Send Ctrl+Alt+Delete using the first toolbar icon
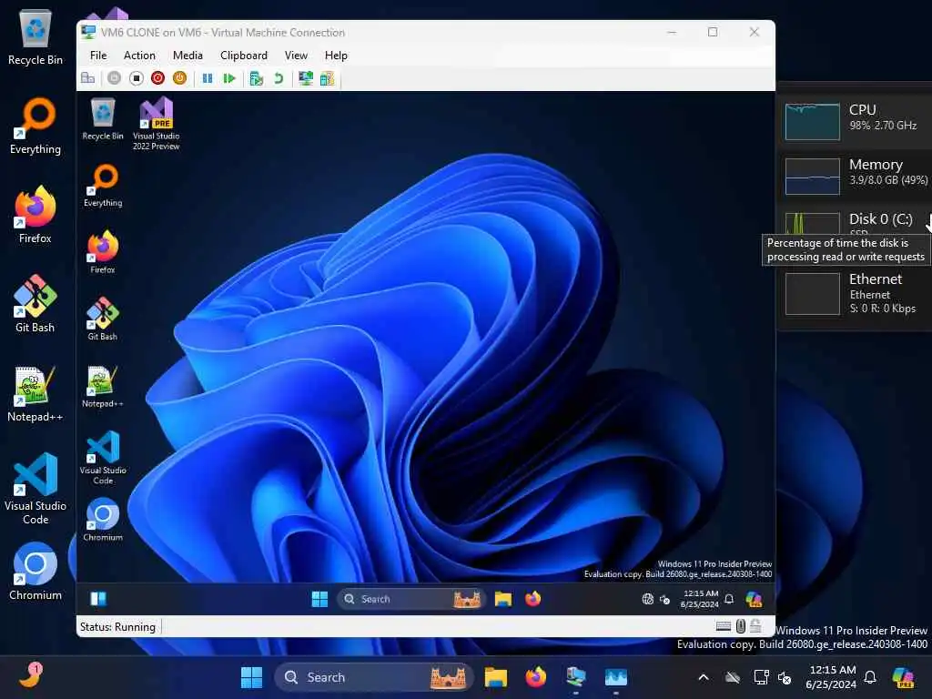This screenshot has height=699, width=932. (88, 78)
